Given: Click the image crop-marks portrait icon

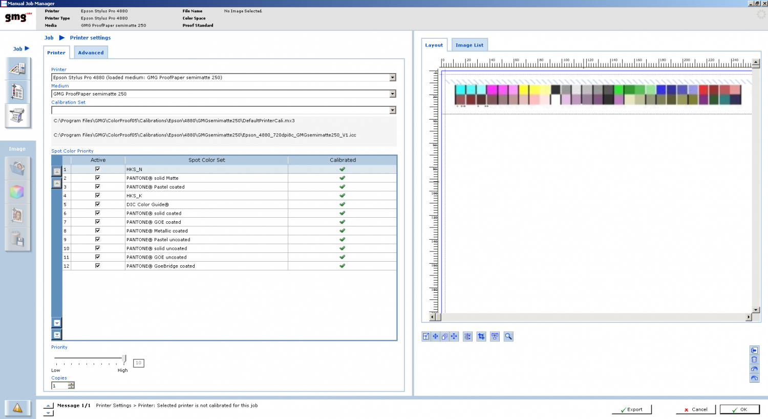Looking at the screenshot, I should [x=17, y=216].
